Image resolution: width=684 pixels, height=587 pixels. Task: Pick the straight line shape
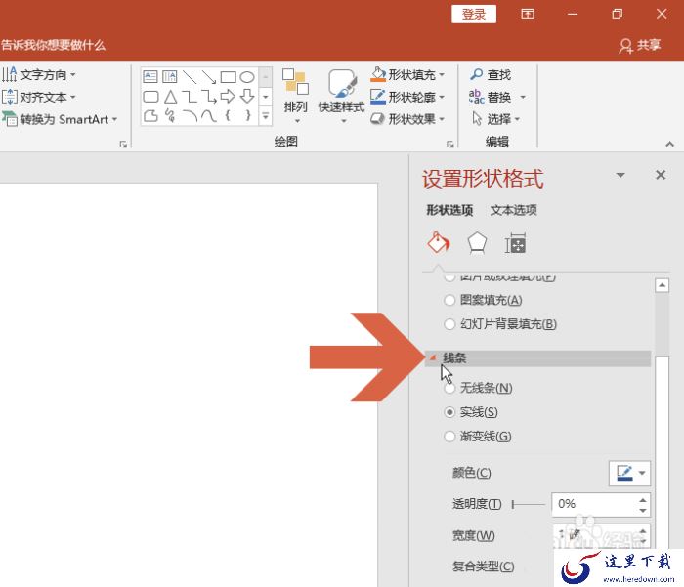[x=190, y=77]
